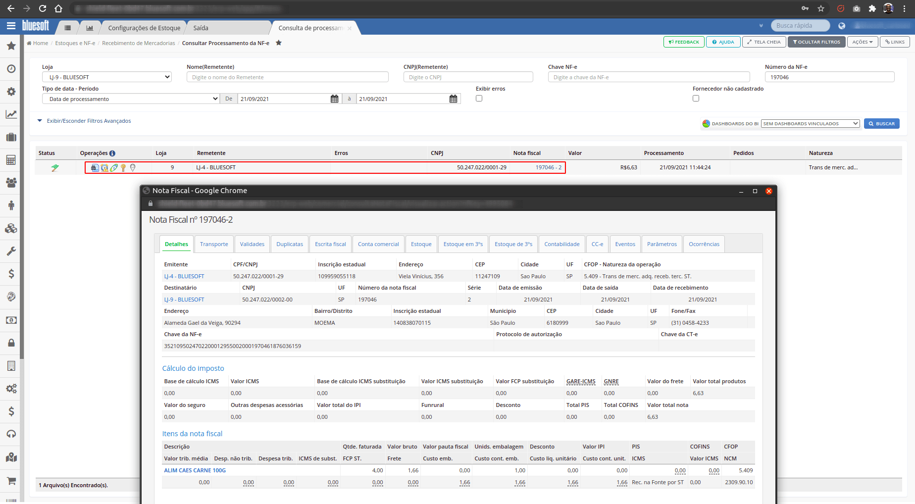Open the Dashboards do BI dropdown
The image size is (915, 504).
[x=811, y=124]
